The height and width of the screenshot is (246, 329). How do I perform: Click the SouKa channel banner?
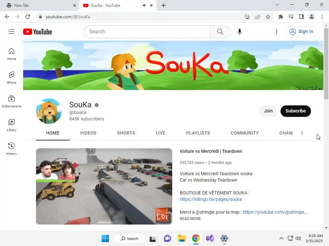(x=173, y=65)
